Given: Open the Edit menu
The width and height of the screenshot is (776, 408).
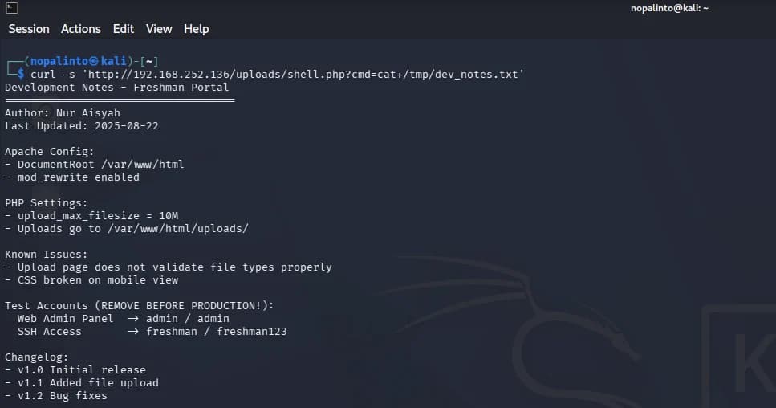Looking at the screenshot, I should (x=124, y=29).
